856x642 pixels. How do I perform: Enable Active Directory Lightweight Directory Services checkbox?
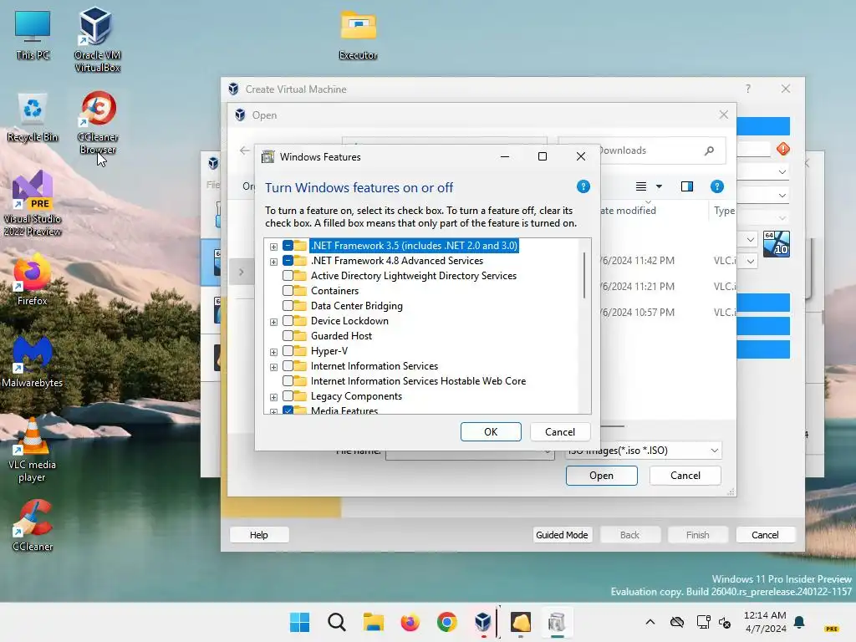[288, 276]
